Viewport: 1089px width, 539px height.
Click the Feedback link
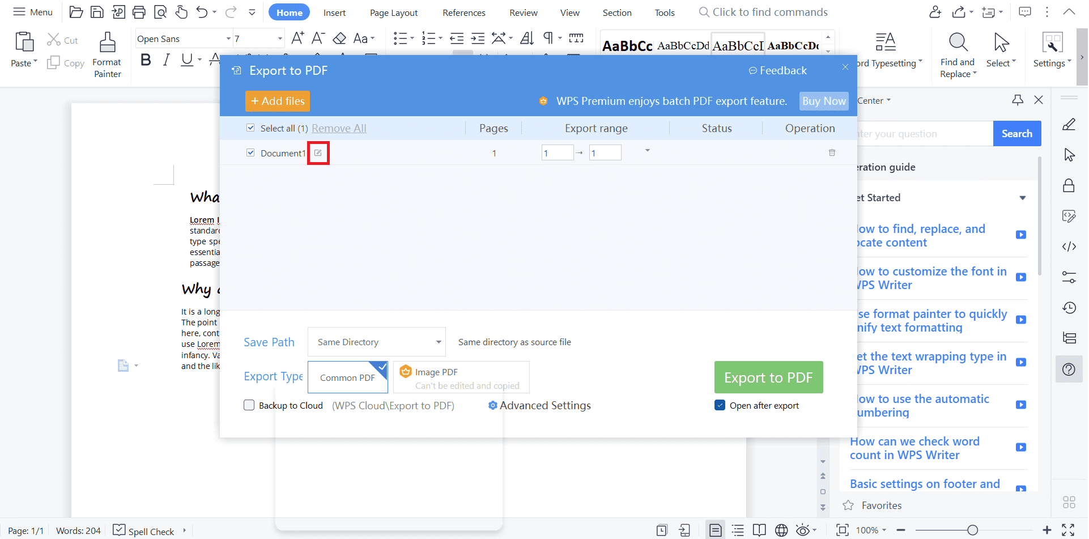(777, 70)
